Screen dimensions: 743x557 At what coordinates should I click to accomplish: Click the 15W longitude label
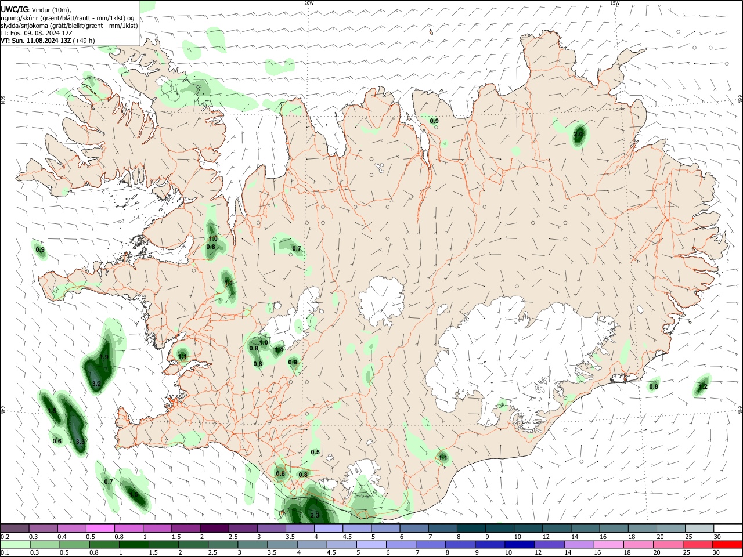click(615, 3)
